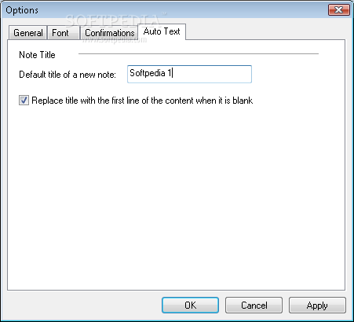Apply the current option changes
This screenshot has height=322, width=354.
317,305
